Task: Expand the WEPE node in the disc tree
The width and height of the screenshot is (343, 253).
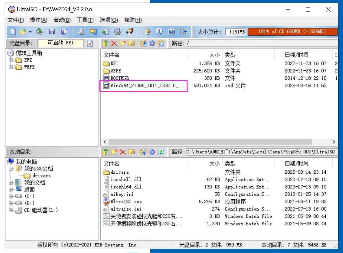Action: (x=11, y=67)
